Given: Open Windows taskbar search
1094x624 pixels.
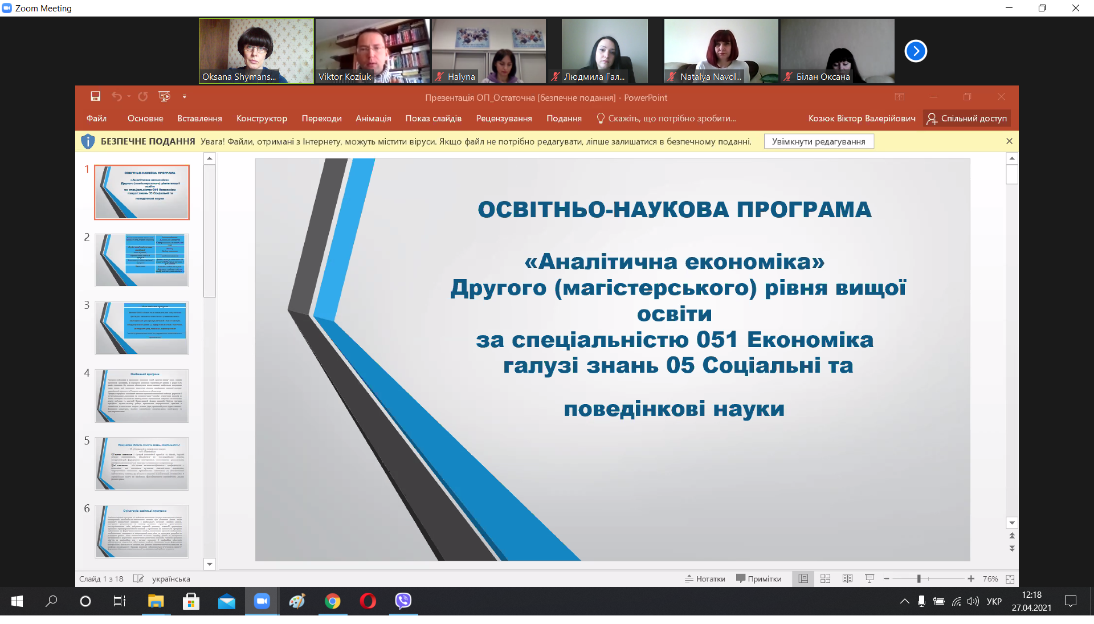Looking at the screenshot, I should [x=51, y=601].
